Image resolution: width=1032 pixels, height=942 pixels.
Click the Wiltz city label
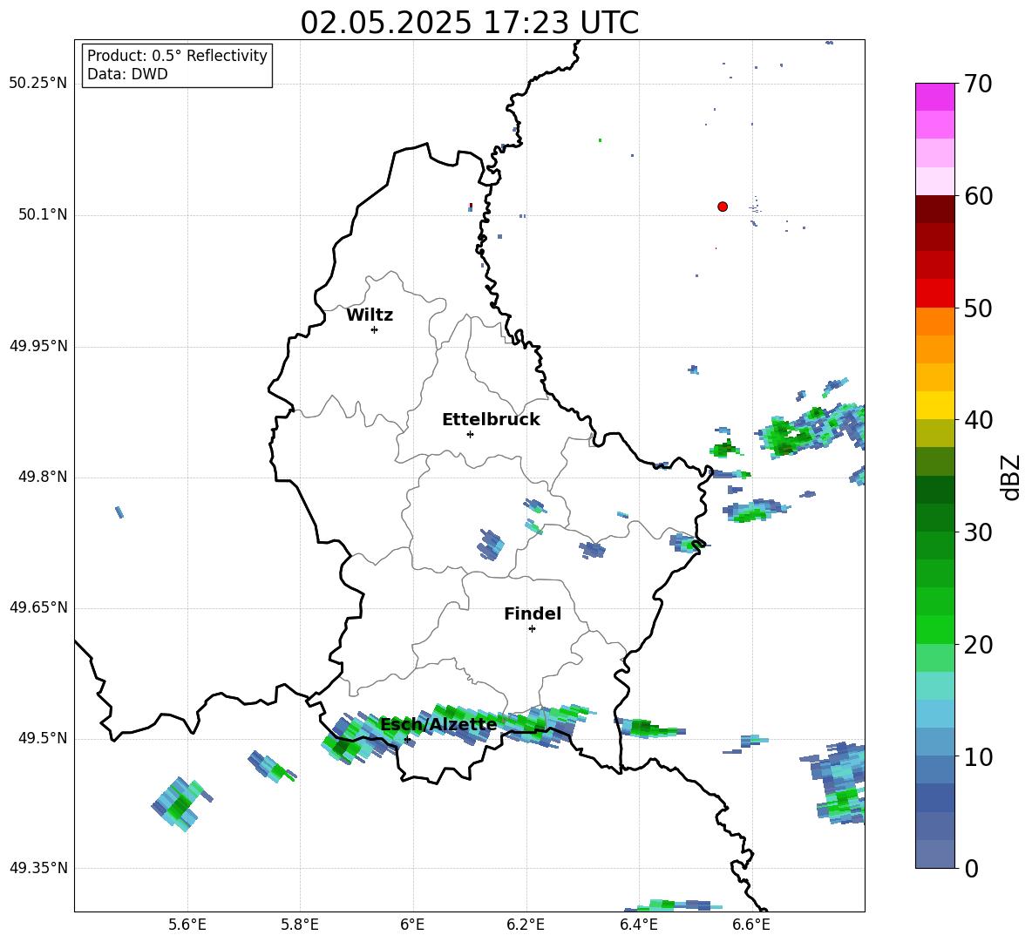370,315
